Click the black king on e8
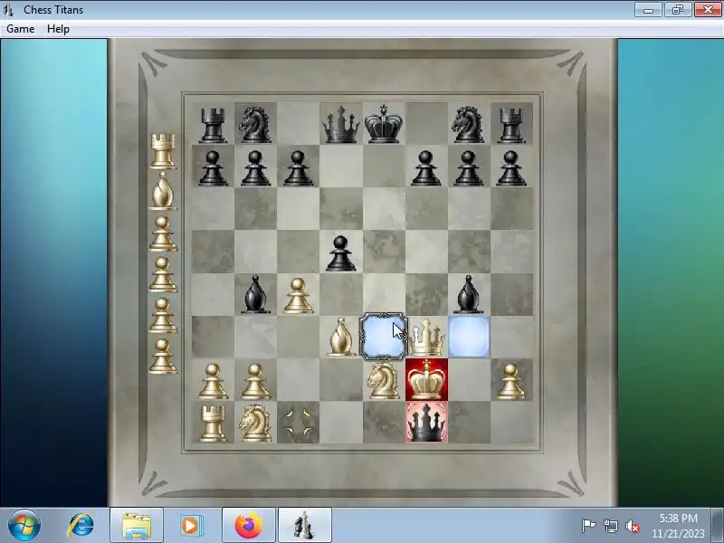Screen dimensions: 724x543 pyautogui.click(x=383, y=124)
